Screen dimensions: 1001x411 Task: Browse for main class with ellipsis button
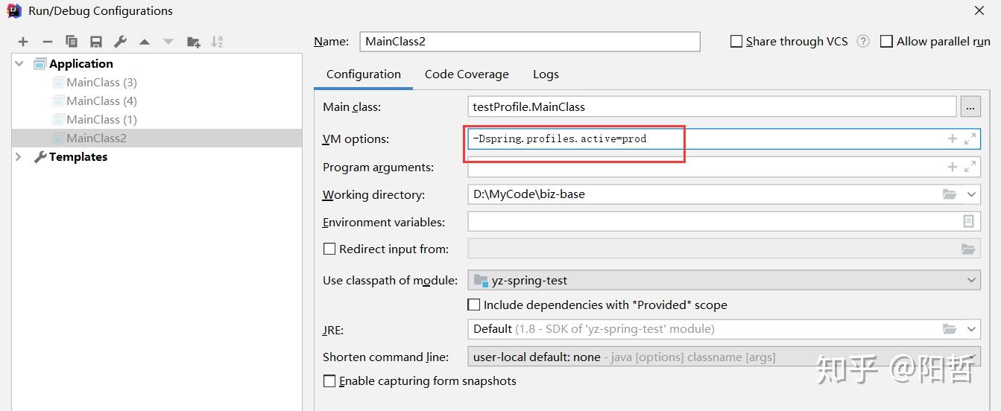click(x=970, y=107)
